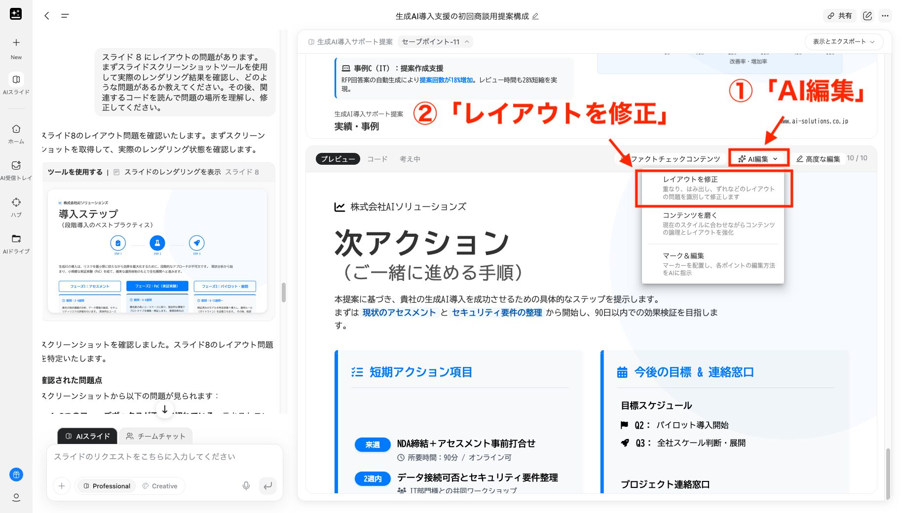This screenshot has width=902, height=513.
Task: Open the more options ellipsis icon
Action: (885, 15)
